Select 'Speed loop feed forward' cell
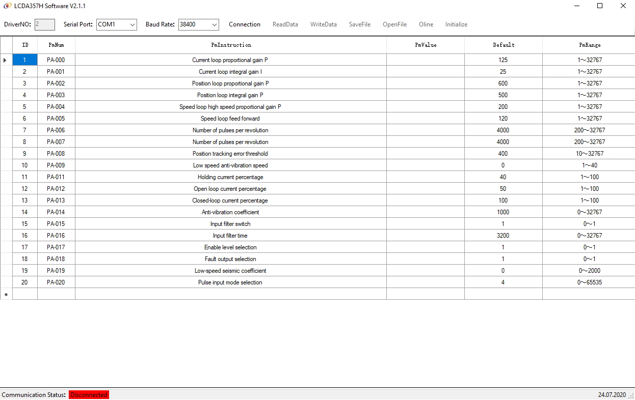The height and width of the screenshot is (400, 635). pos(231,119)
